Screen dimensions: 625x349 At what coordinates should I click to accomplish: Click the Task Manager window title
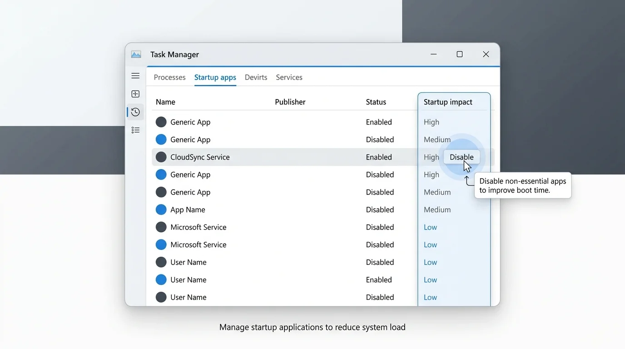coord(174,55)
